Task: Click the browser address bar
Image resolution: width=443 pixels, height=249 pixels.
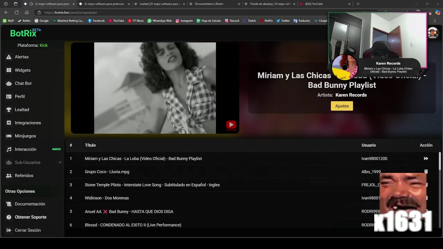Action: (x=180, y=12)
